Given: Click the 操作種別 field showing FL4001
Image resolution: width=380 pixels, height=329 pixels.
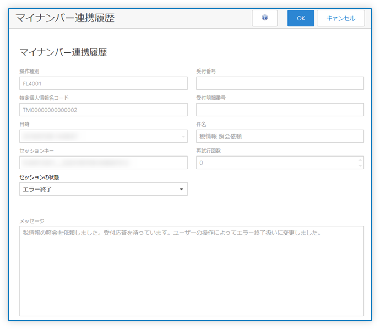Looking at the screenshot, I should click(104, 83).
